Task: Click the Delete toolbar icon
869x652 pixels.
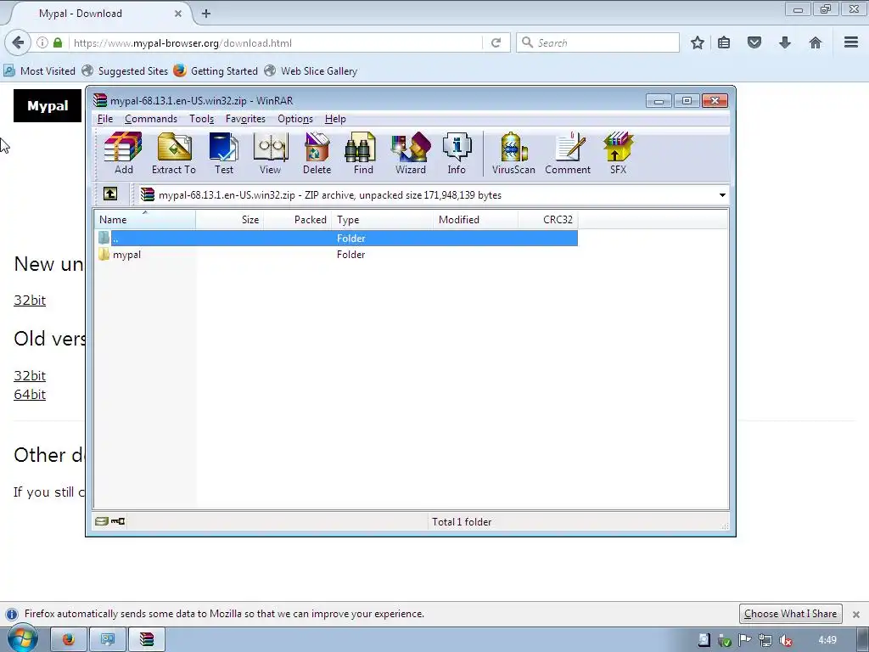Action: pos(317,154)
